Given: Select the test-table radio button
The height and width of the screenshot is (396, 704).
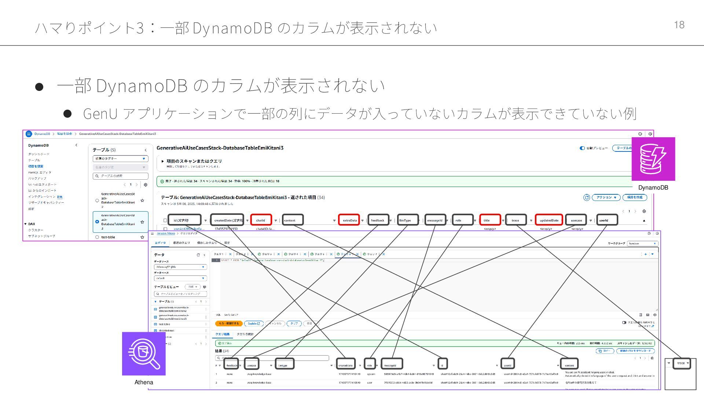Looking at the screenshot, I should click(x=97, y=237).
